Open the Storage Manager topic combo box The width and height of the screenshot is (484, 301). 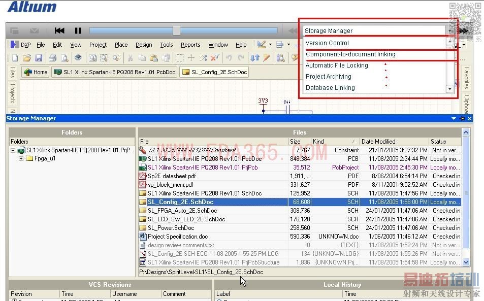point(377,30)
